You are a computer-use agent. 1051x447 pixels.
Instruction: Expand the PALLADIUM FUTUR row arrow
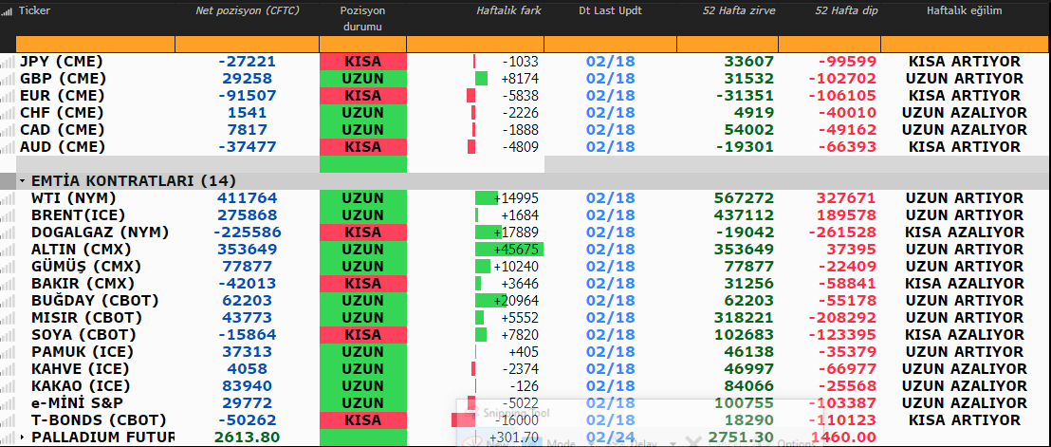23,438
